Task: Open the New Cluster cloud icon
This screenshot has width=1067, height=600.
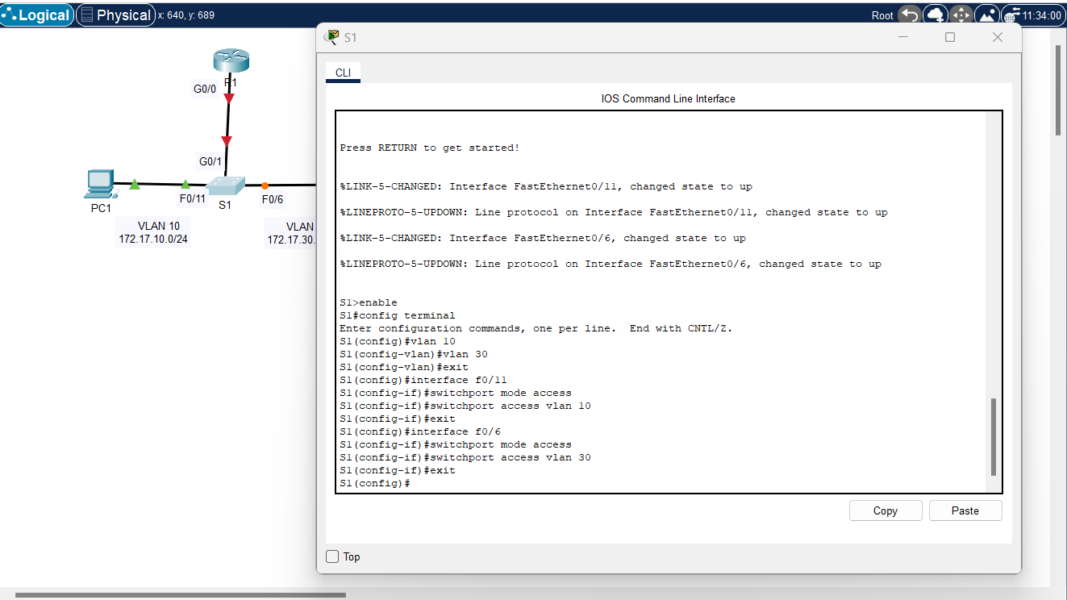Action: coord(936,15)
